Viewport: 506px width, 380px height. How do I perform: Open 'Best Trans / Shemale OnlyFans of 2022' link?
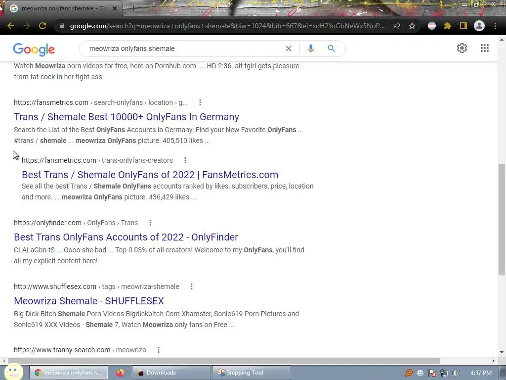150,175
